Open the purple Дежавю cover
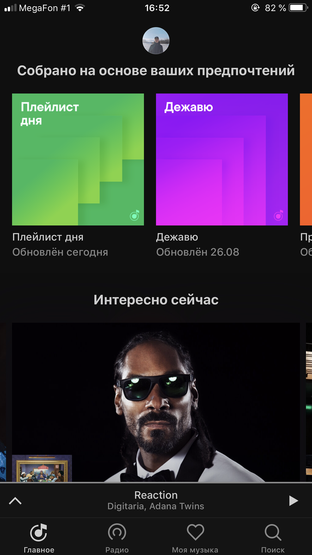This screenshot has height=555, width=312. click(x=222, y=160)
